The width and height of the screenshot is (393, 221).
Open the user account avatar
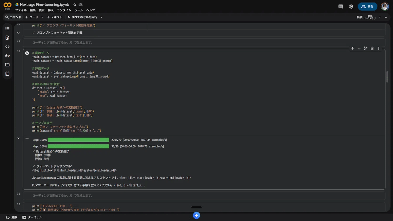coord(384,7)
